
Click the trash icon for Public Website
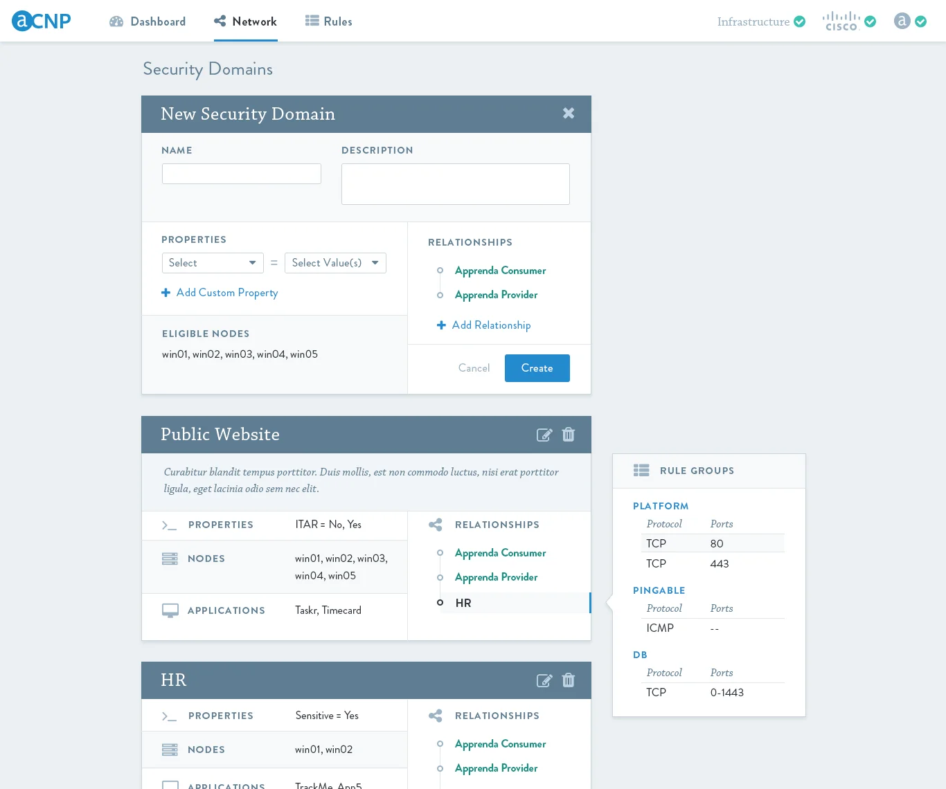(x=568, y=435)
